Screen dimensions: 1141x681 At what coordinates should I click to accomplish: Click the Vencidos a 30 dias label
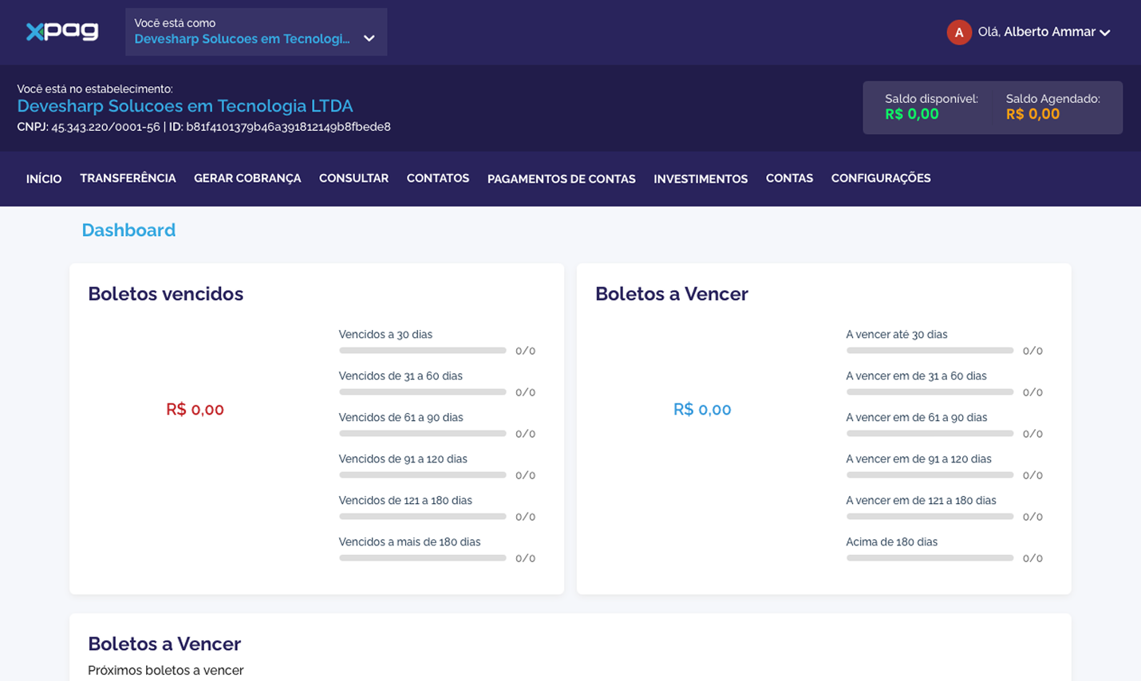(385, 334)
